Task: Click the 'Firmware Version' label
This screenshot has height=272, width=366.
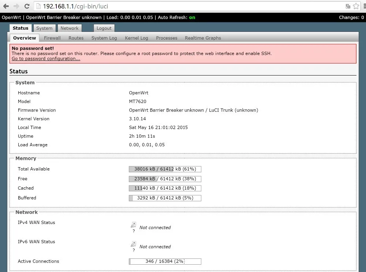Action: (37, 110)
